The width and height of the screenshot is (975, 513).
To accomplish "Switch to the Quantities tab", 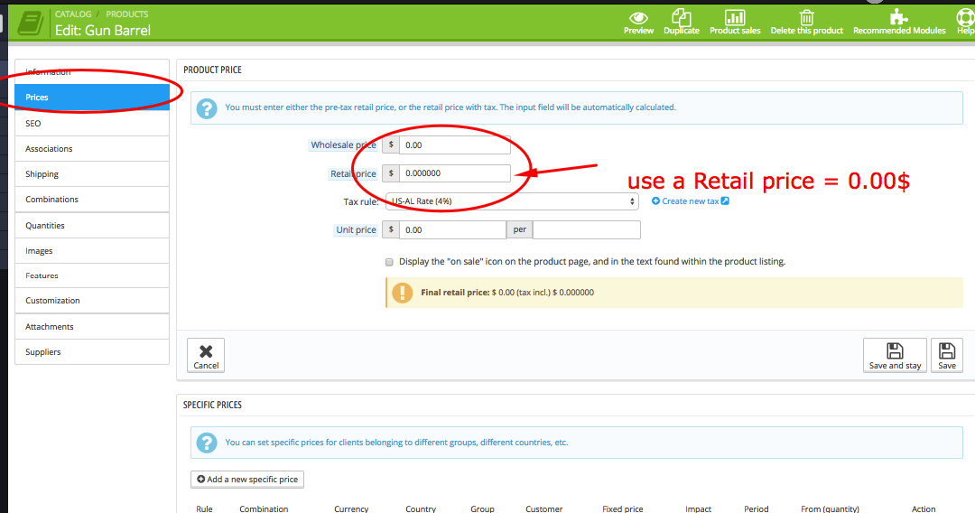I will tap(92, 225).
